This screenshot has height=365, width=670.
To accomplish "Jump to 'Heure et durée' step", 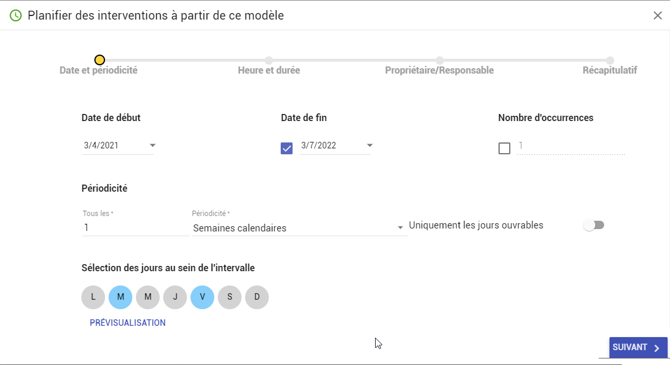I will (269, 70).
